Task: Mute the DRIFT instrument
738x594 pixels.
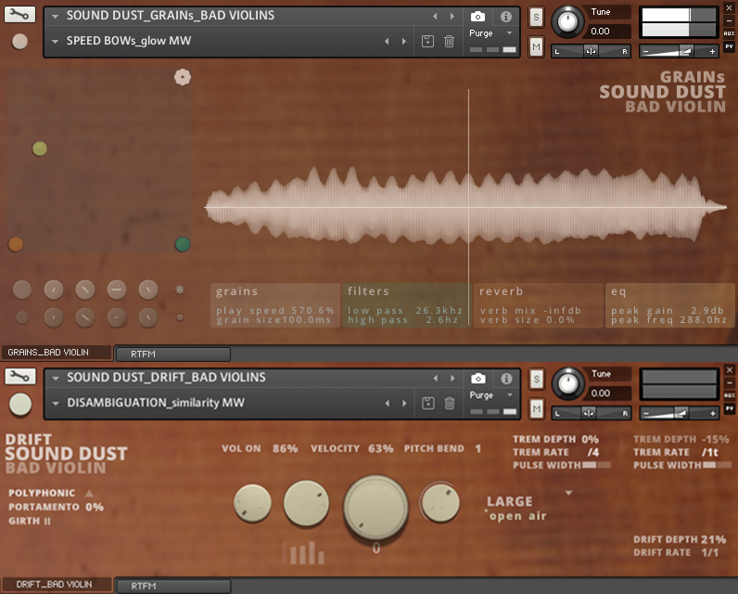Action: pos(537,408)
